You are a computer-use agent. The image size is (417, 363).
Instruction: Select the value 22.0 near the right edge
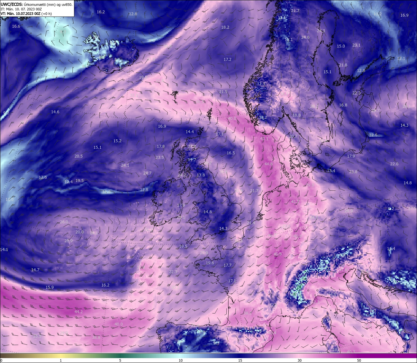tap(394, 164)
